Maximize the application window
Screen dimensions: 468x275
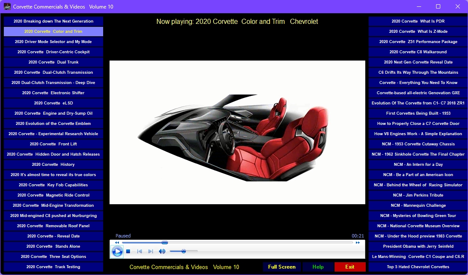(x=438, y=6)
